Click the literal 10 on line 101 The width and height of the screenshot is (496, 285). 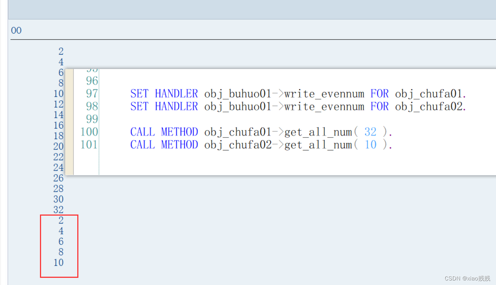coord(370,145)
